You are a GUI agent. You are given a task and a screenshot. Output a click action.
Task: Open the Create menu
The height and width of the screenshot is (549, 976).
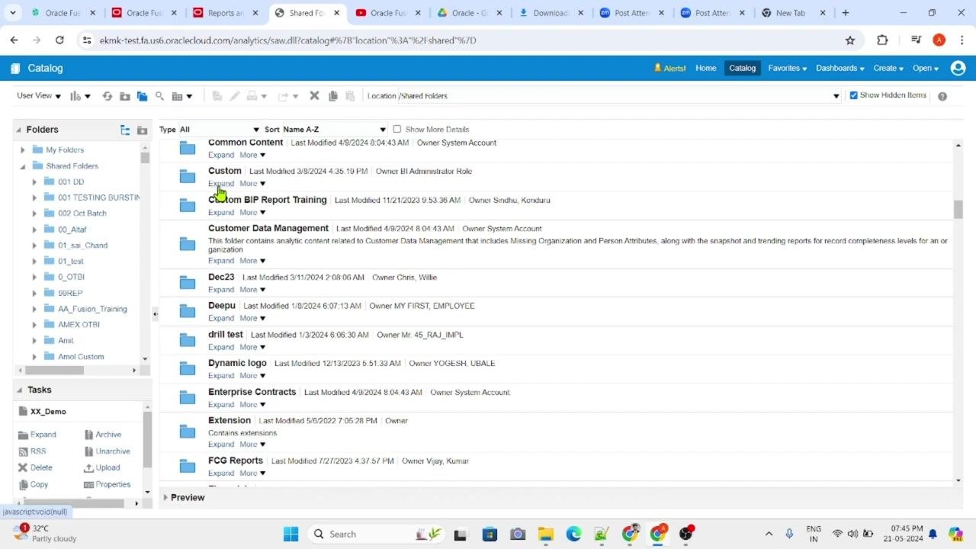(x=888, y=68)
